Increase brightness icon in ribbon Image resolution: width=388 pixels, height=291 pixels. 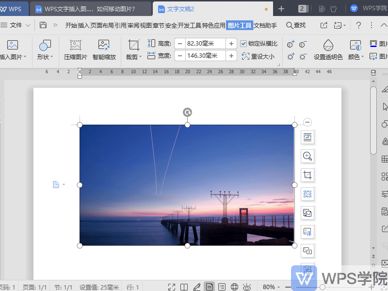(291, 56)
